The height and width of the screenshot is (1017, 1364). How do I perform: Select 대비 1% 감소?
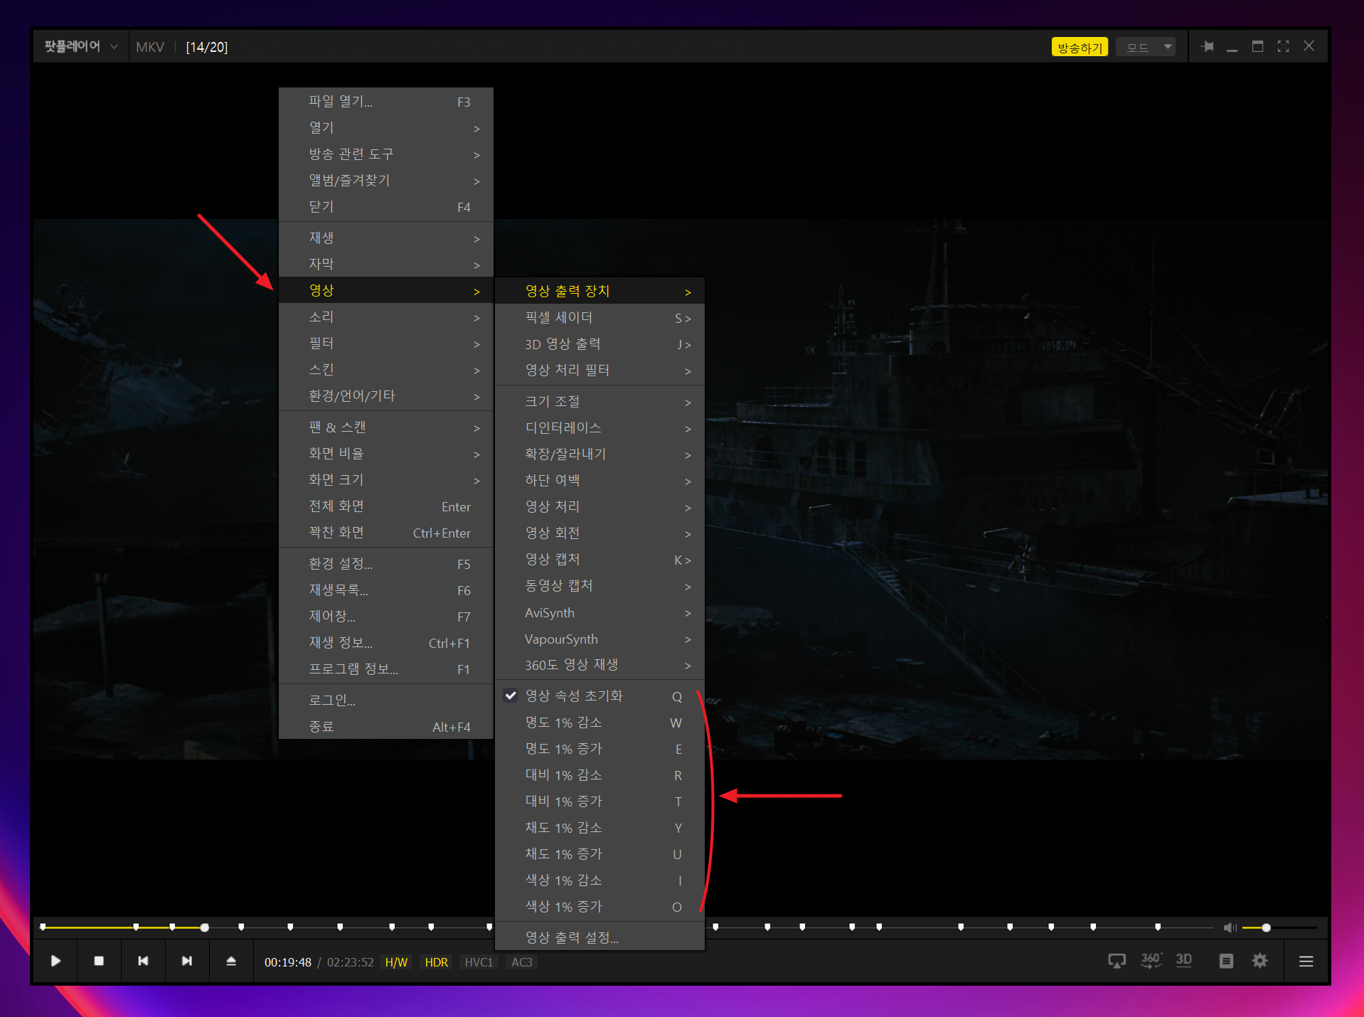(x=600, y=775)
